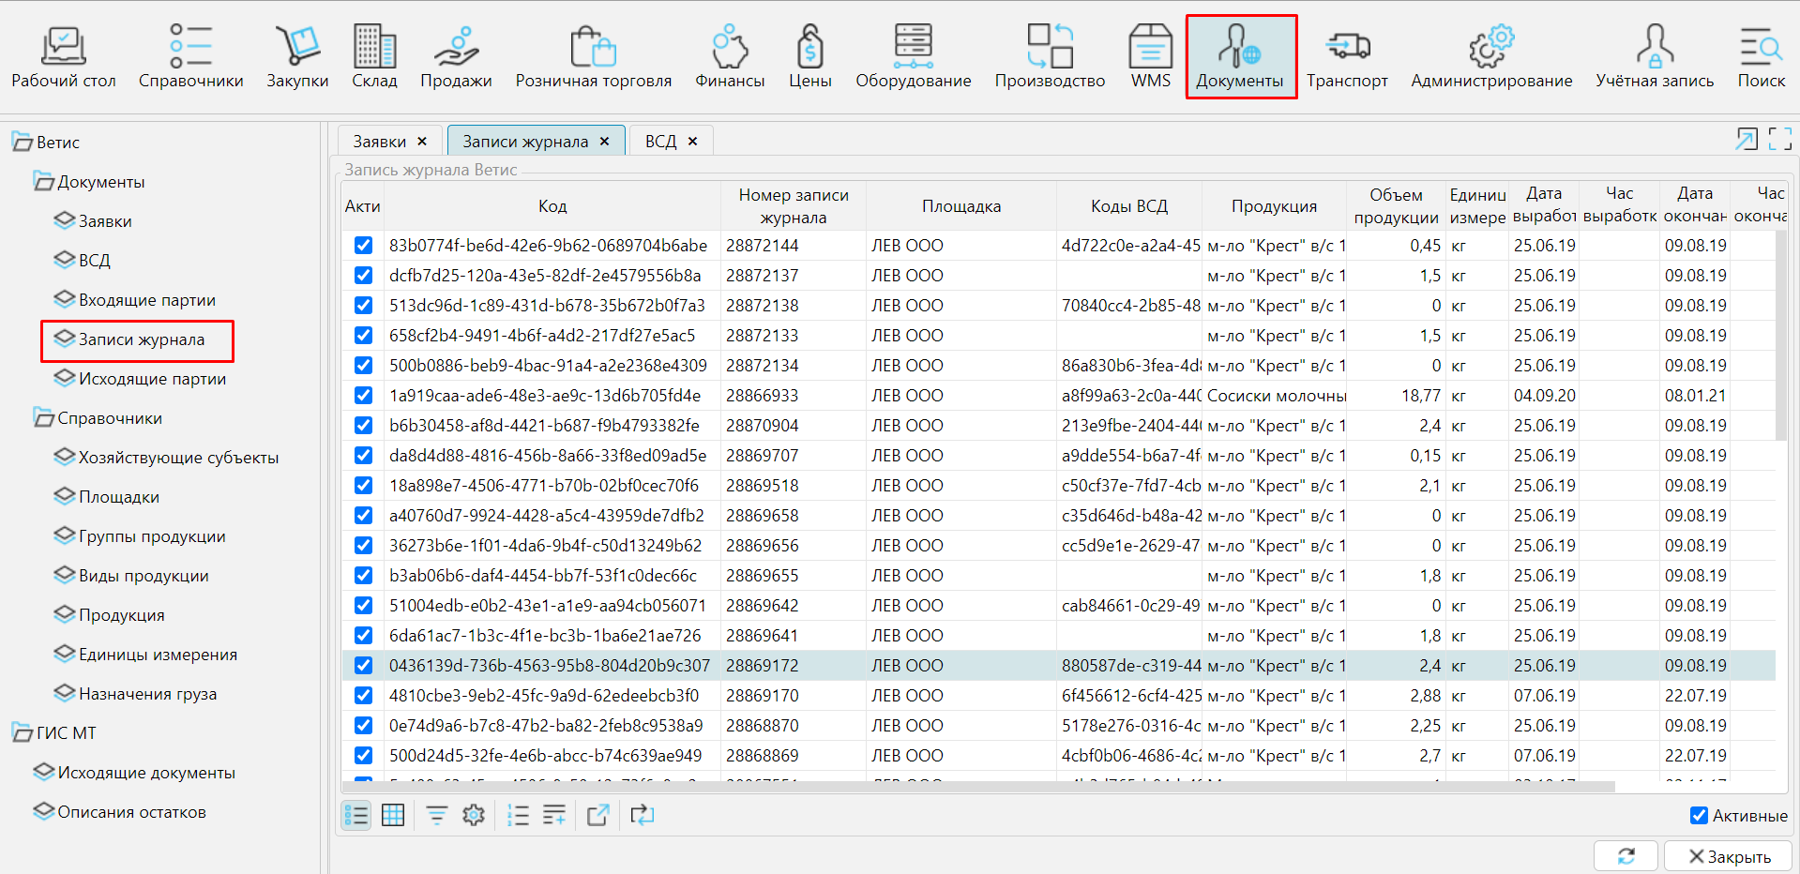Click the filter icon in bottom toolbar
This screenshot has width=1800, height=874.
[x=436, y=816]
